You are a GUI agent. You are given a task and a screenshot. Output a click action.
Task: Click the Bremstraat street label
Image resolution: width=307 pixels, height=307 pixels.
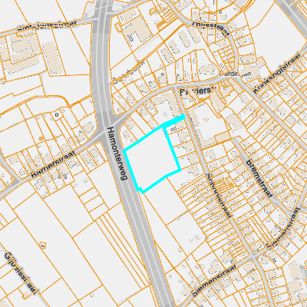point(259,178)
